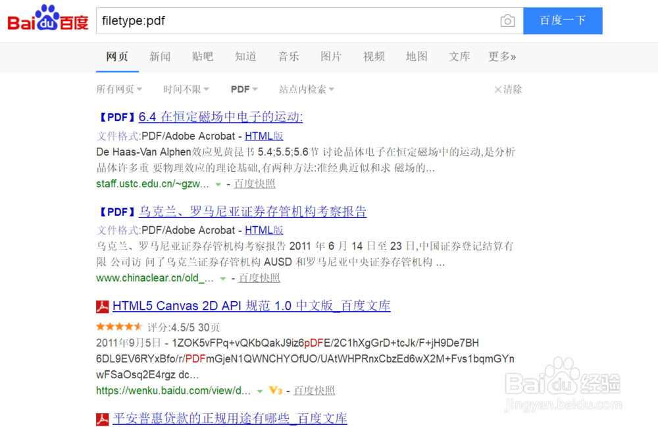The width and height of the screenshot is (658, 427).
Task: Open 平安普惠贷款的正规用途有哪些 result
Action: [230, 418]
